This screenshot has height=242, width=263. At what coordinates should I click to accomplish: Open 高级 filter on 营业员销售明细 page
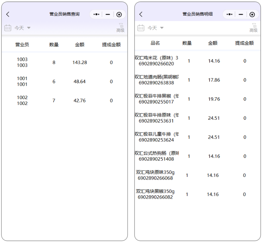[254, 28]
